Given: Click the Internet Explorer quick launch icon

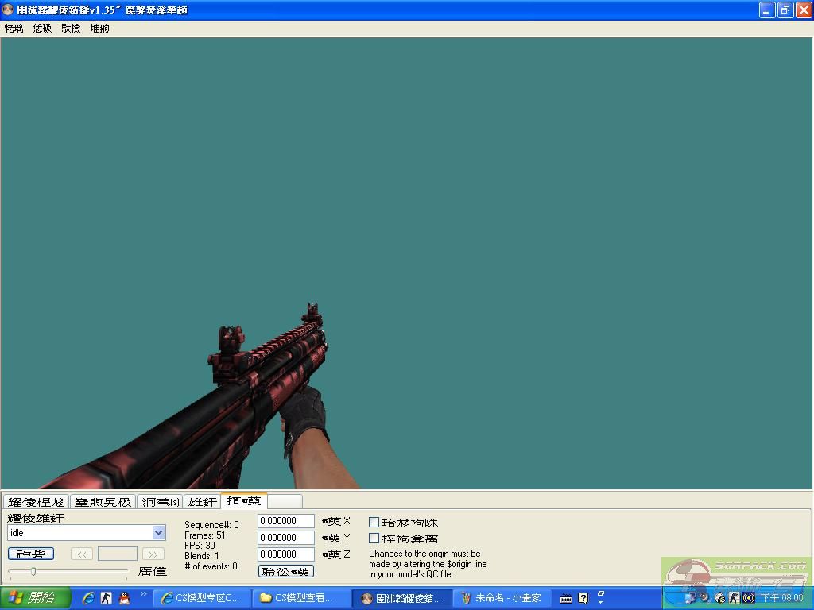Looking at the screenshot, I should [x=88, y=598].
